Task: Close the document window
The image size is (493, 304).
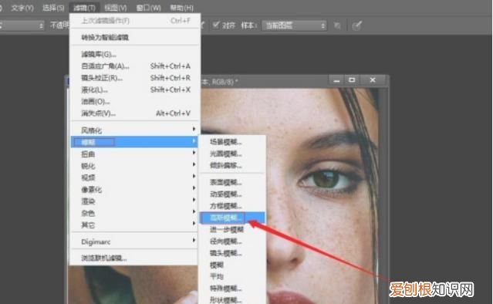Action: (x=373, y=80)
